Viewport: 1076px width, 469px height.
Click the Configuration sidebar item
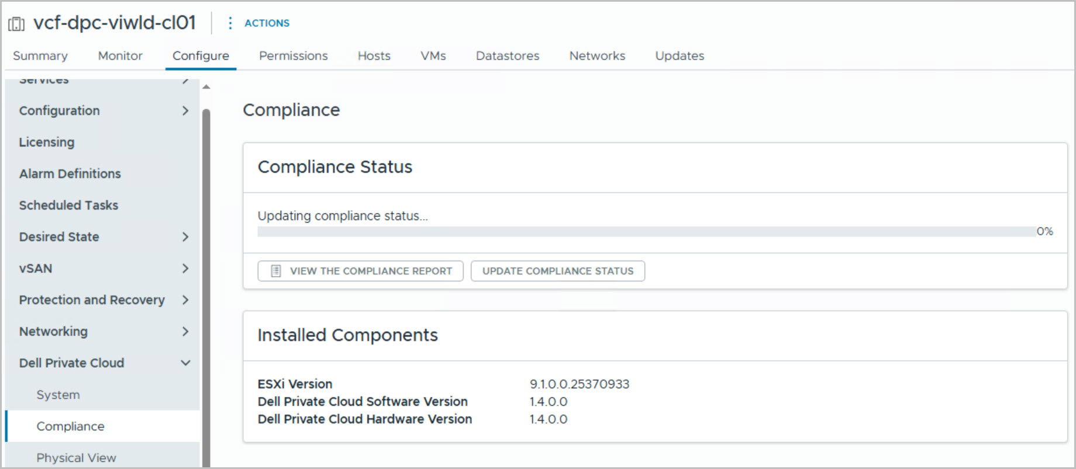[x=59, y=110]
